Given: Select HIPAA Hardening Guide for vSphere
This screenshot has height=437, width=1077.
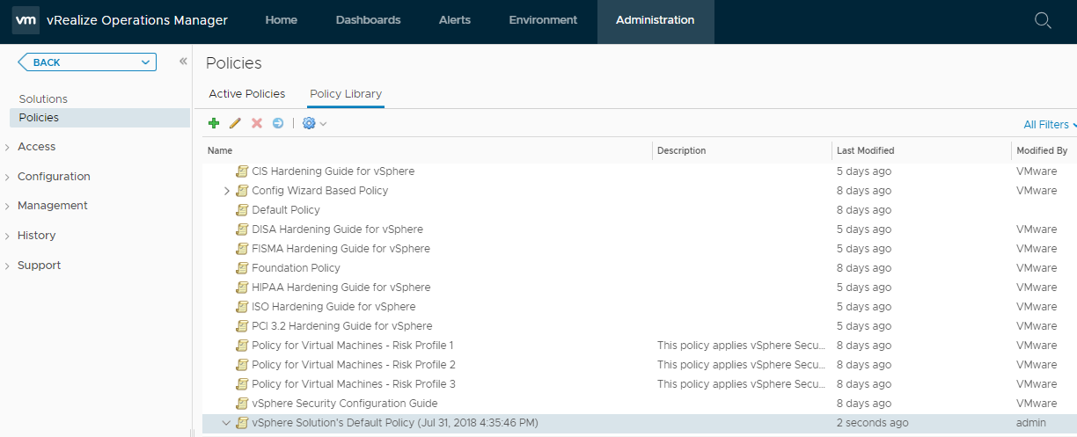Looking at the screenshot, I should (x=640, y=288).
